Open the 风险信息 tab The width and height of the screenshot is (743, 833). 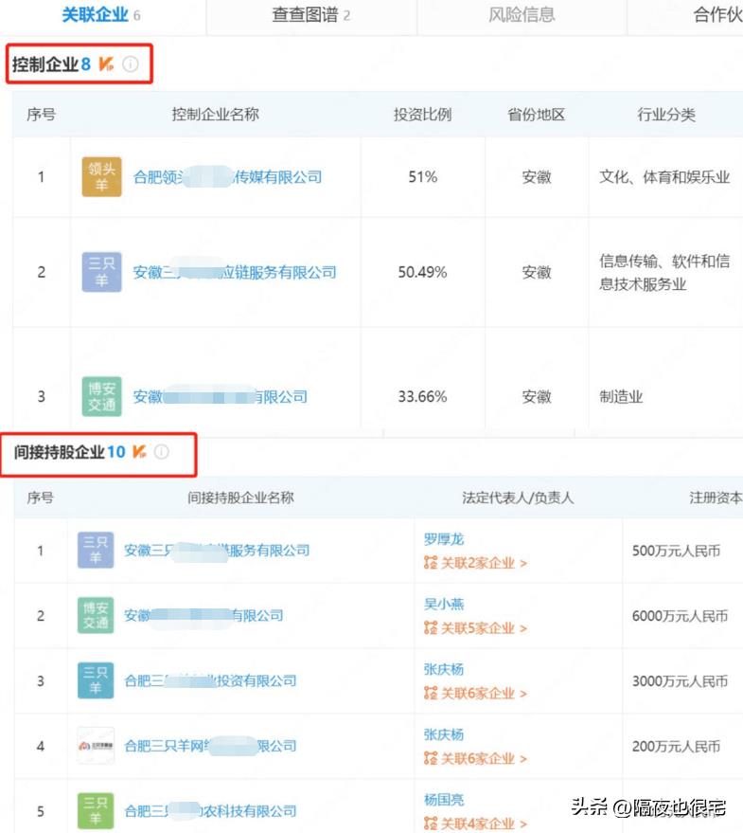tap(522, 15)
